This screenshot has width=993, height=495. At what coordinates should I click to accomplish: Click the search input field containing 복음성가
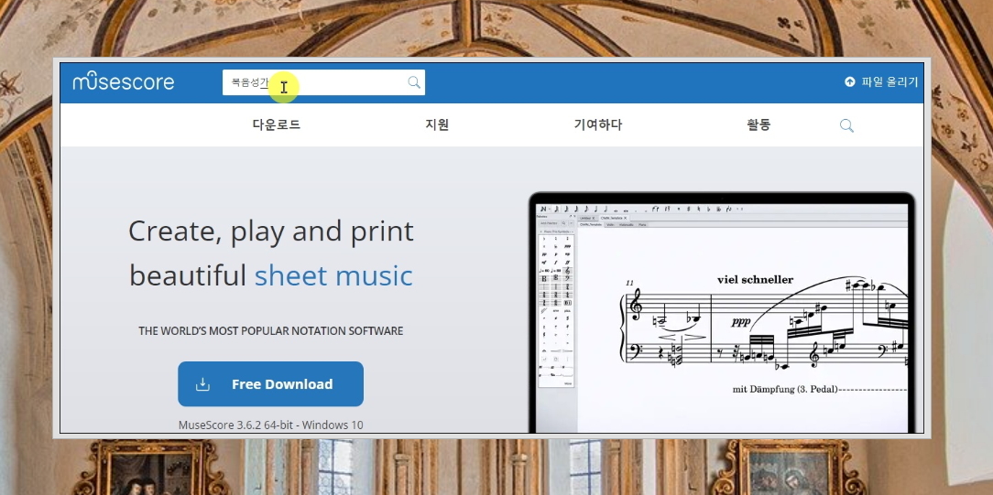(x=323, y=82)
